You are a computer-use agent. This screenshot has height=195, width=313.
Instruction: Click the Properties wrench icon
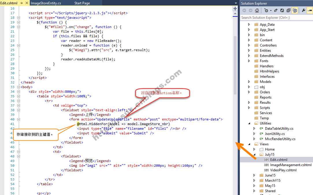pyautogui.click(x=303, y=10)
